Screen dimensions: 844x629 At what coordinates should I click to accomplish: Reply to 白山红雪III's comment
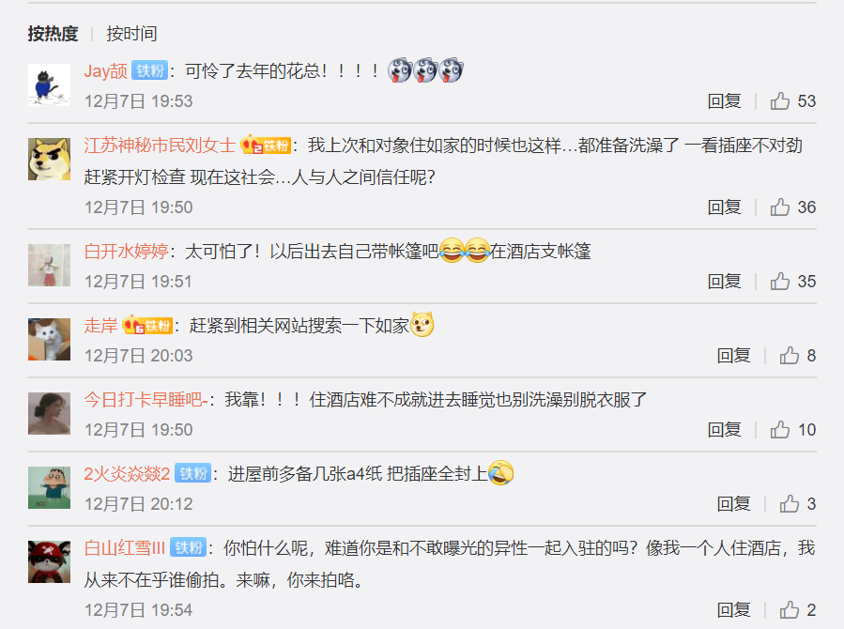click(733, 609)
